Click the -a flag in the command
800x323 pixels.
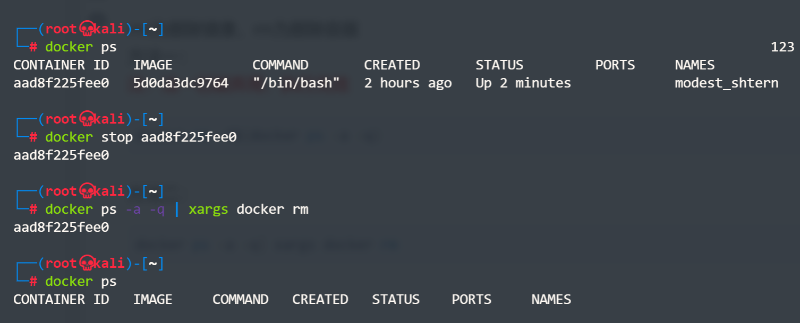click(133, 209)
